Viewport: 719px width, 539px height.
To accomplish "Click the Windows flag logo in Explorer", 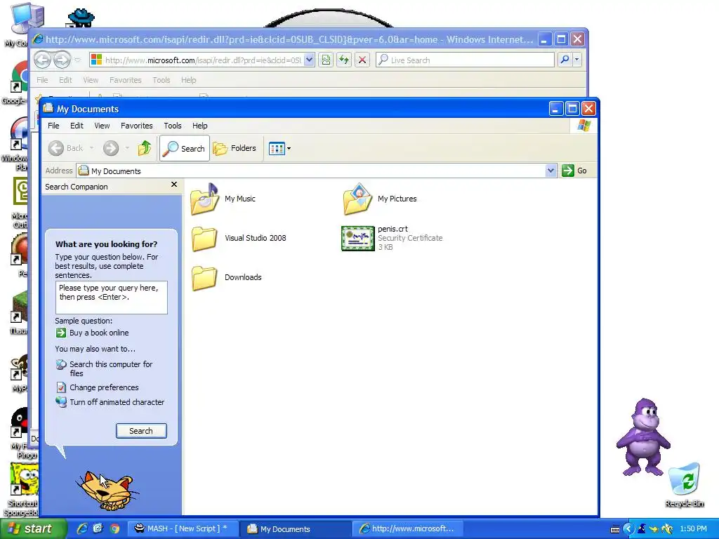I will tap(583, 125).
